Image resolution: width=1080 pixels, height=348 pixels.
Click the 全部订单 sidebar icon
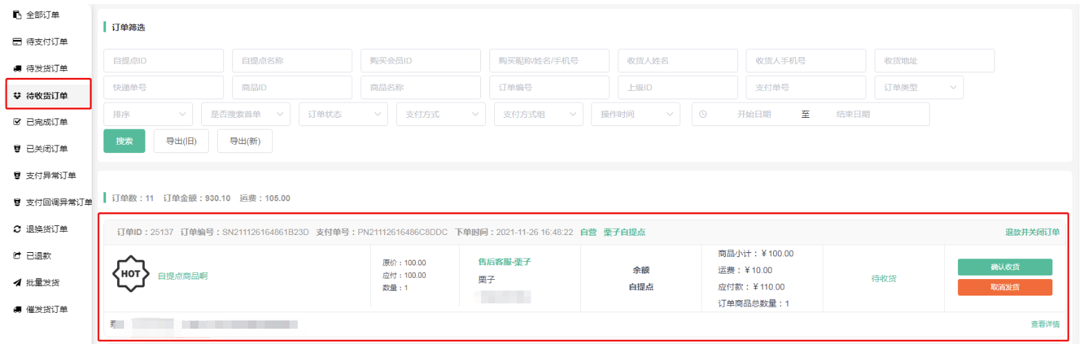coord(18,14)
